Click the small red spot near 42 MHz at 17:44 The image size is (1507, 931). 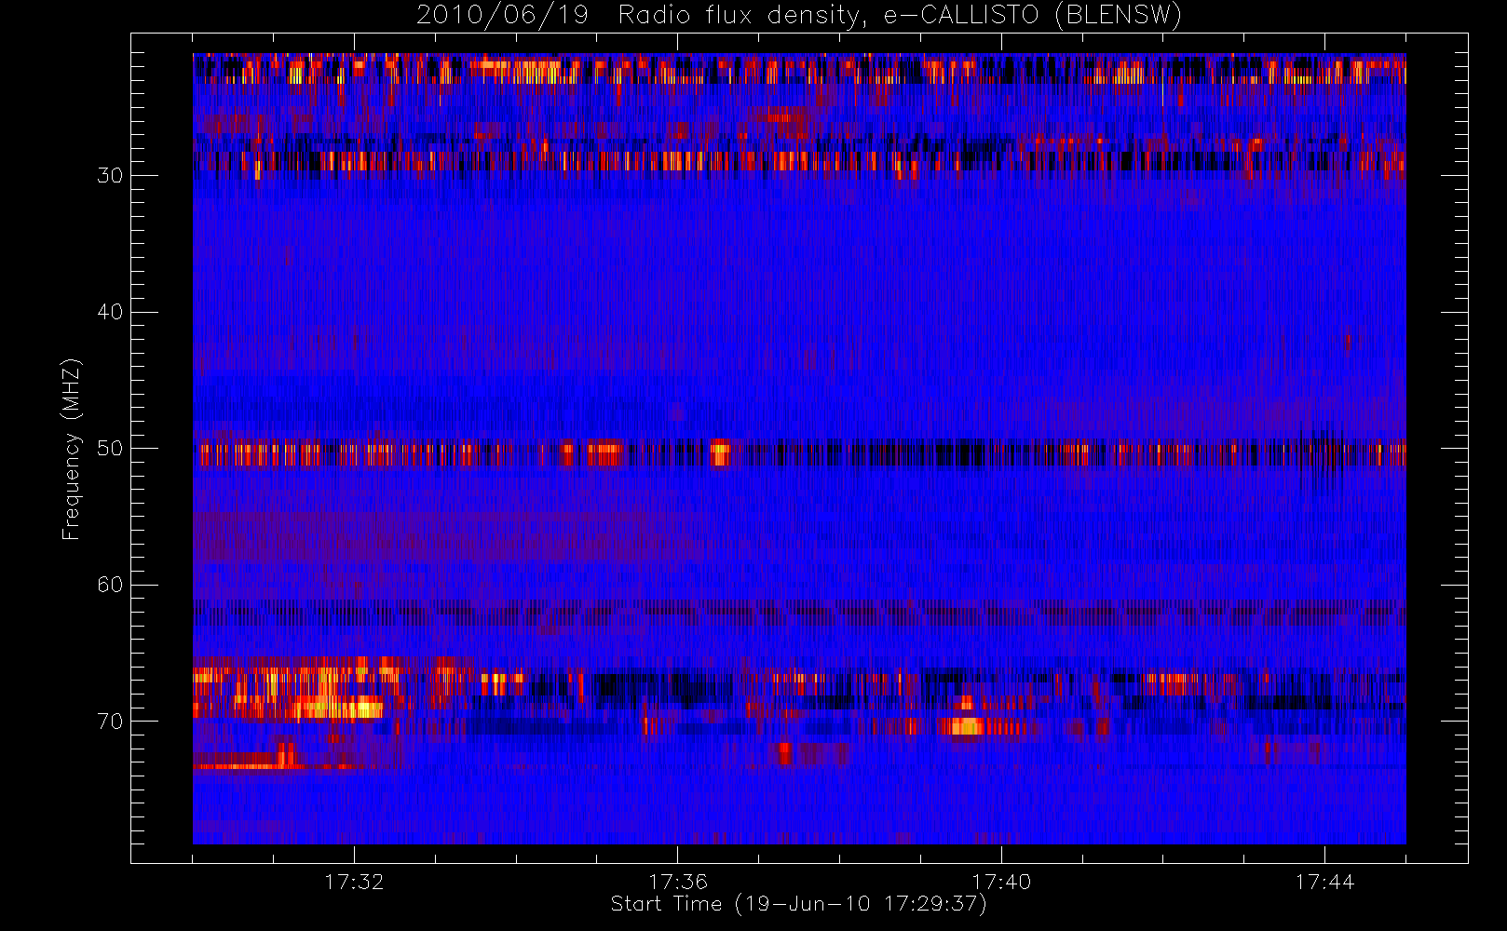[1349, 341]
